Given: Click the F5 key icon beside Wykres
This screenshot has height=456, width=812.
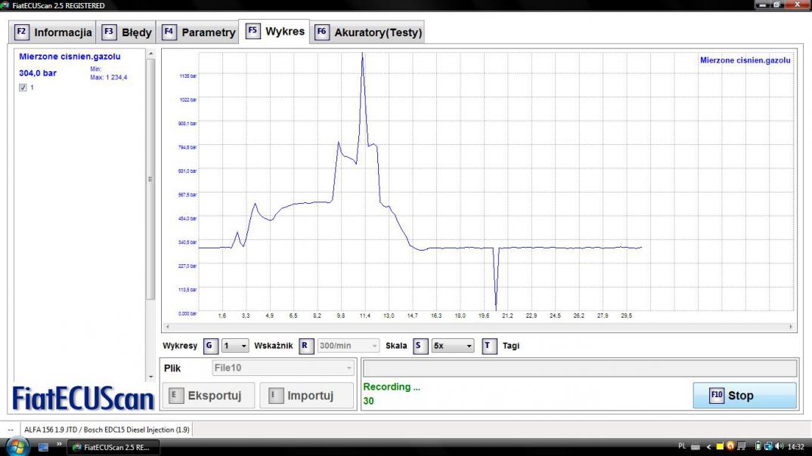Looking at the screenshot, I should coord(253,31).
